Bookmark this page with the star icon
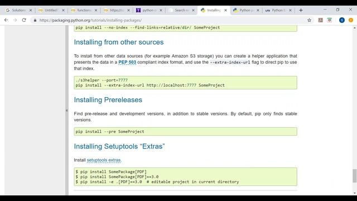This screenshot has height=201, width=357. 309,20
